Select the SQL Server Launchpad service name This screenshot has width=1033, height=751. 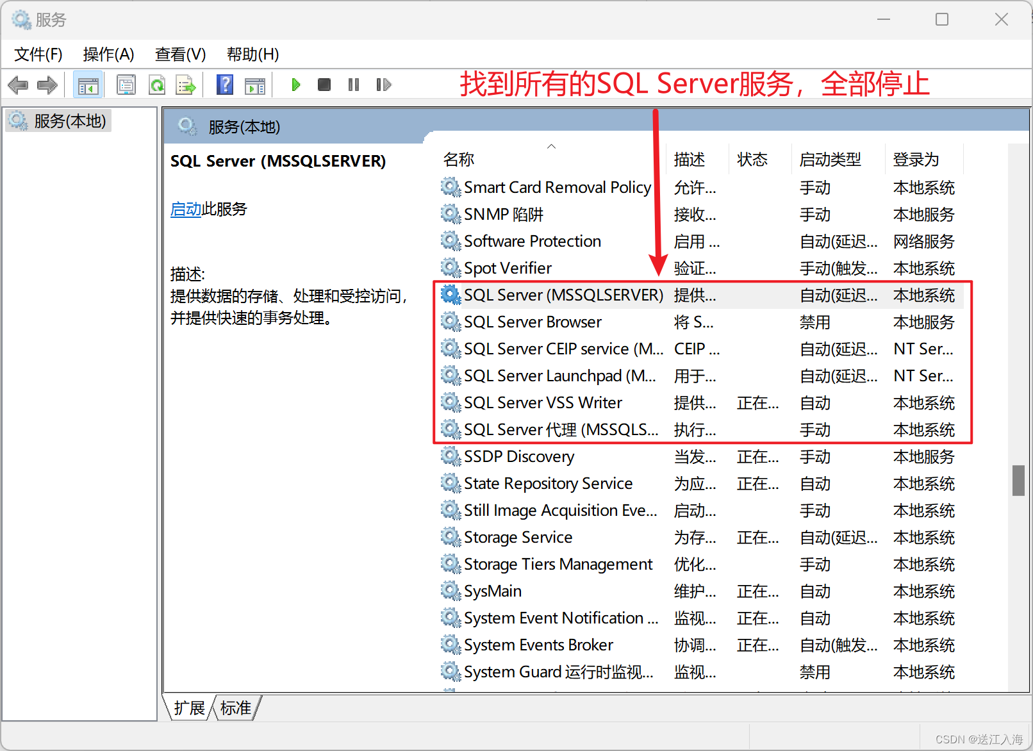coord(560,375)
